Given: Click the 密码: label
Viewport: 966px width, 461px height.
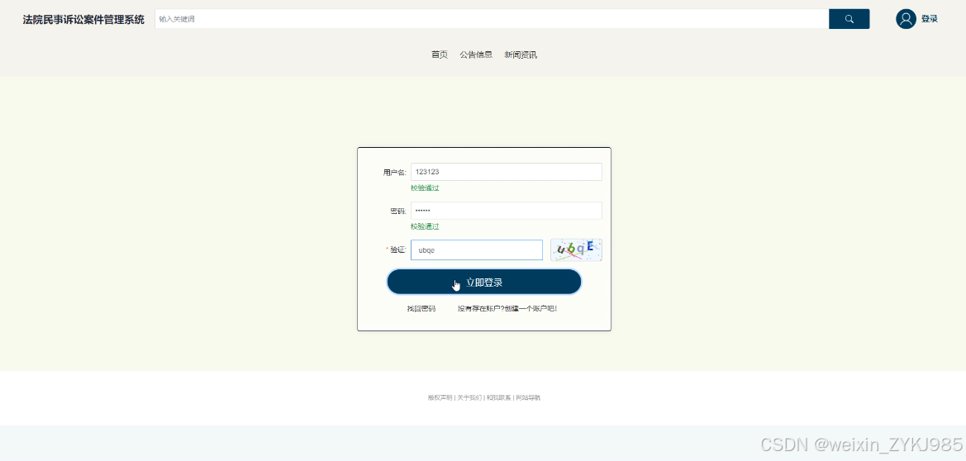Looking at the screenshot, I should [x=398, y=211].
